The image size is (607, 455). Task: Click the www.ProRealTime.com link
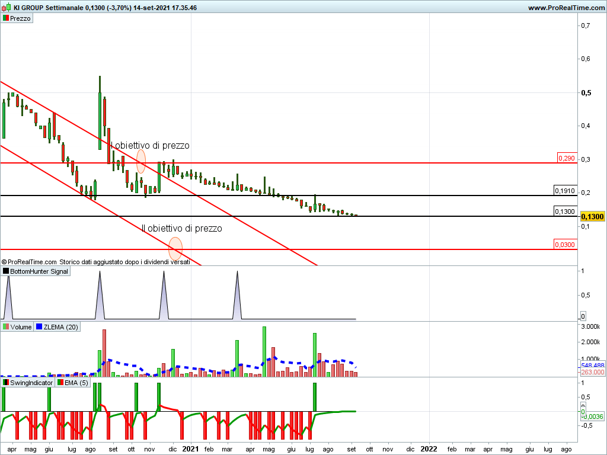tap(566, 8)
